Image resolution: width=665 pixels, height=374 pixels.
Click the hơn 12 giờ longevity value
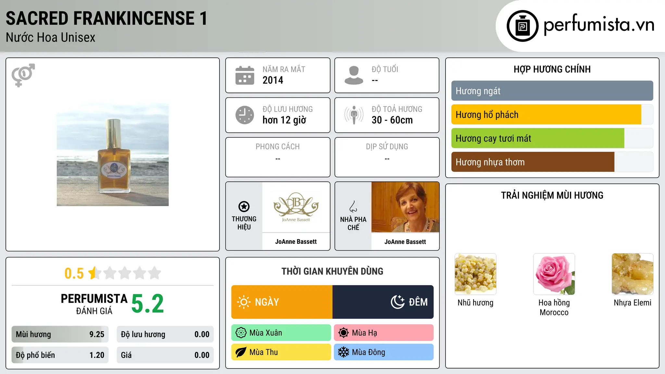[284, 120]
